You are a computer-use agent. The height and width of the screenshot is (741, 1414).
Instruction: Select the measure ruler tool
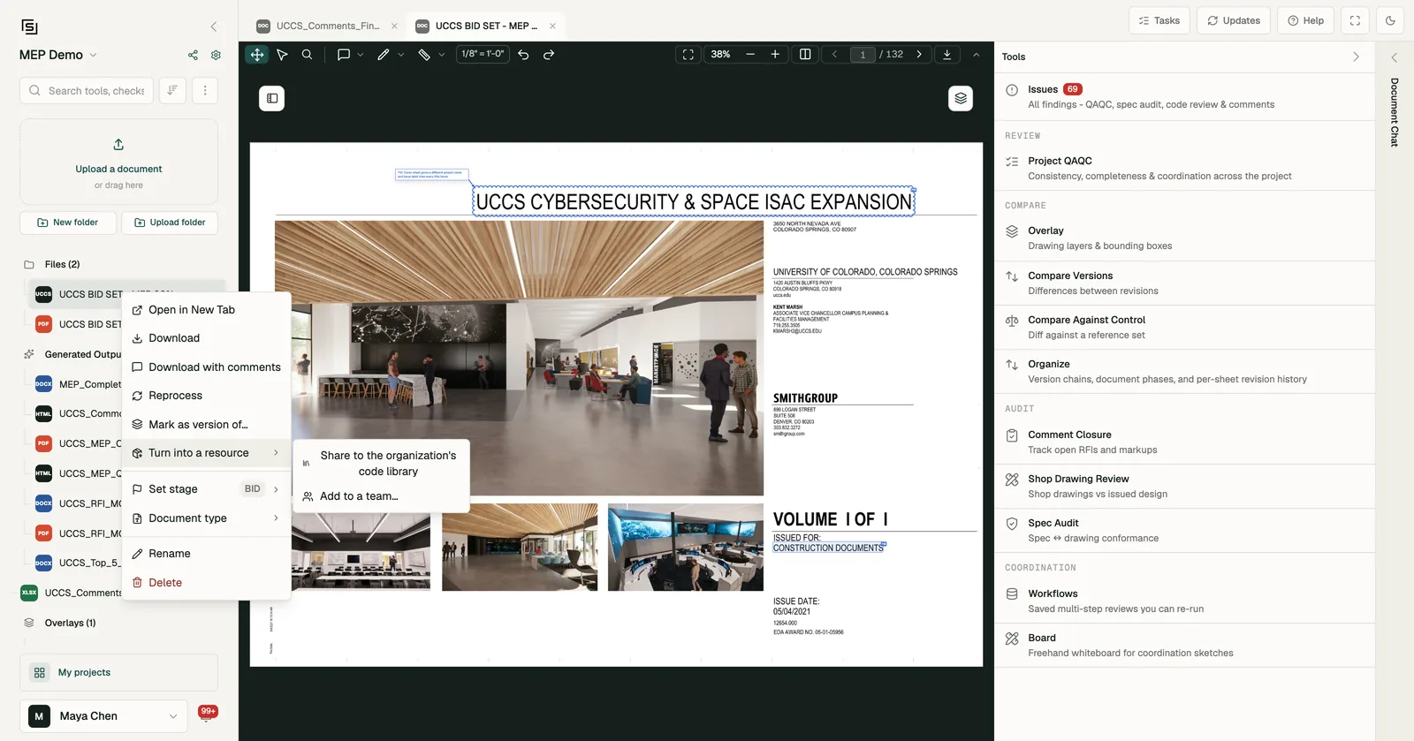(x=424, y=55)
